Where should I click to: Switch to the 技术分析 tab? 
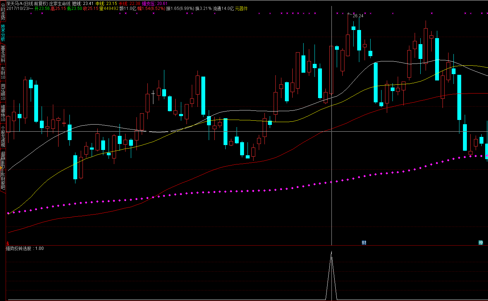tap(3, 33)
